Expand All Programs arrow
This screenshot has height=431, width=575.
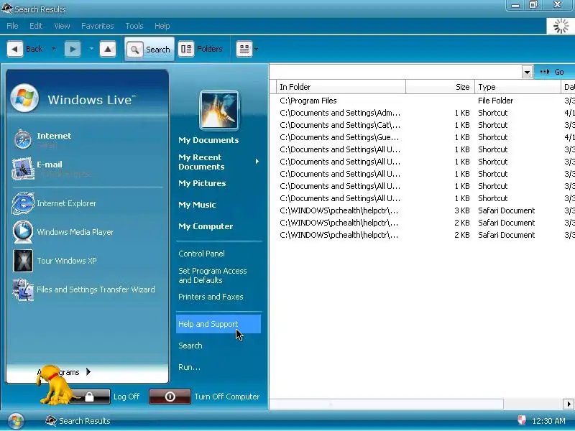click(x=88, y=372)
